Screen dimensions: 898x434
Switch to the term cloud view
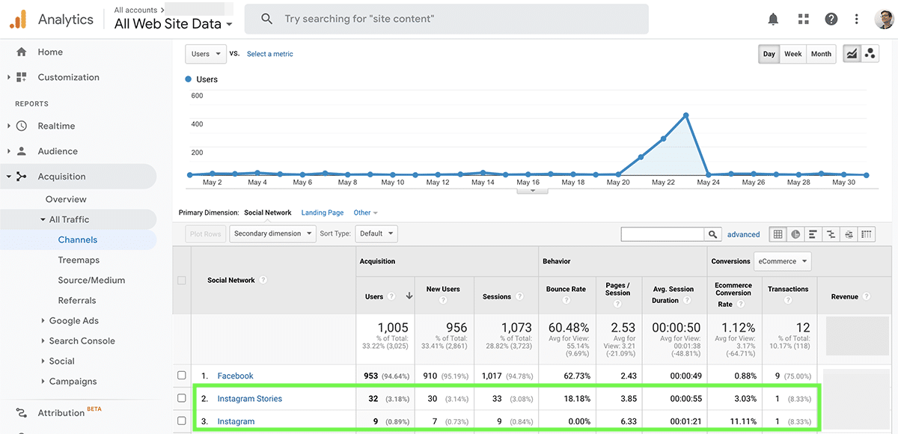point(849,233)
